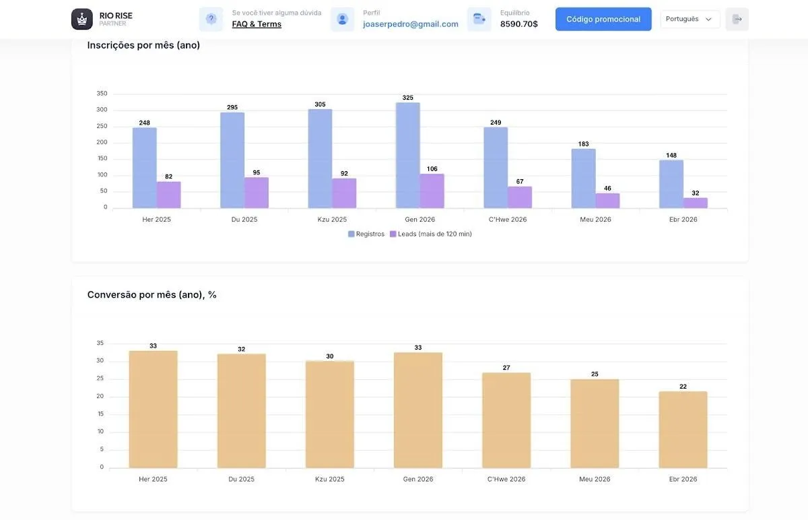Open the Português language dropdown
Viewport: 808px width, 520px height.
pos(690,19)
